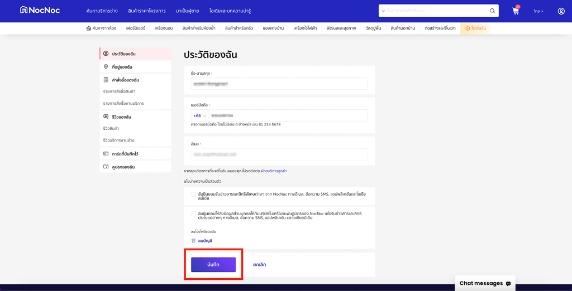Click the card icon for การ์ดที่บันทึกไว้
The height and width of the screenshot is (291, 572).
click(106, 154)
